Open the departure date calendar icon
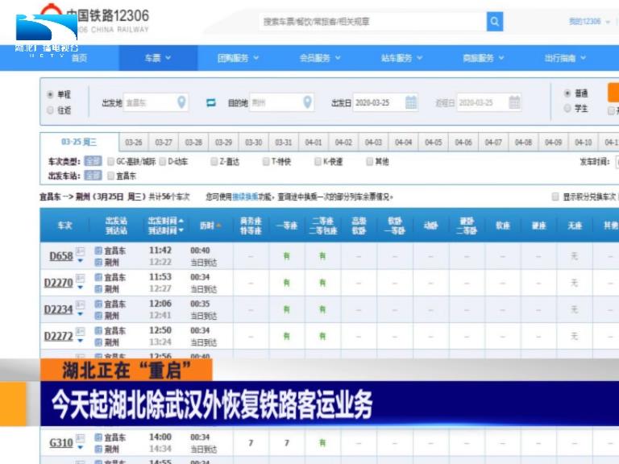 click(x=411, y=102)
